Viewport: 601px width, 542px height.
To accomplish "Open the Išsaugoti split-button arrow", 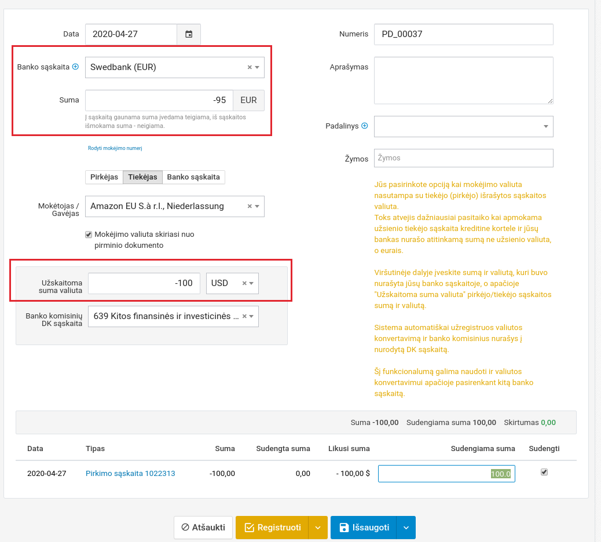I will click(x=406, y=528).
